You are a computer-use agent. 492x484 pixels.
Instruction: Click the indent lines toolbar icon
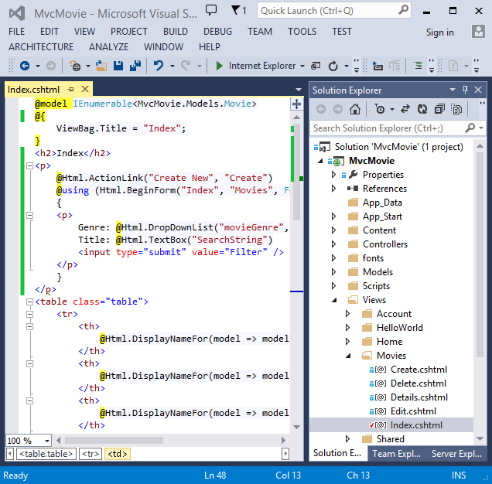tap(418, 66)
